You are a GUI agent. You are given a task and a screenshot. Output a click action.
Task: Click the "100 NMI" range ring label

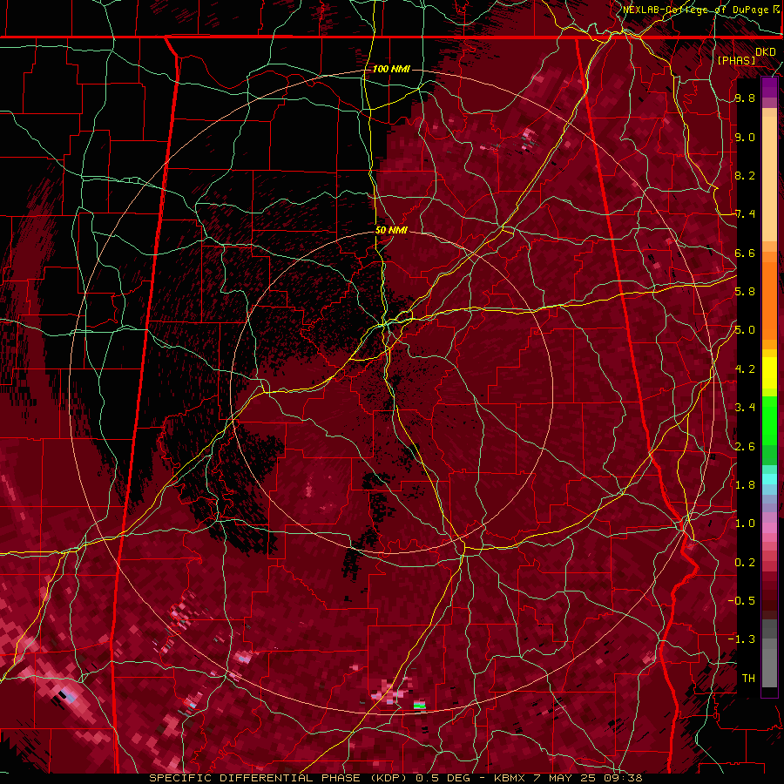tap(391, 69)
